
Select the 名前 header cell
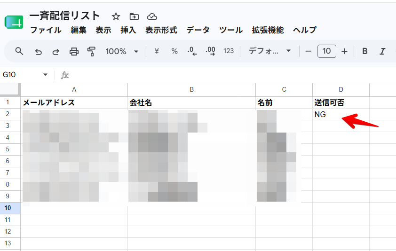coord(284,102)
